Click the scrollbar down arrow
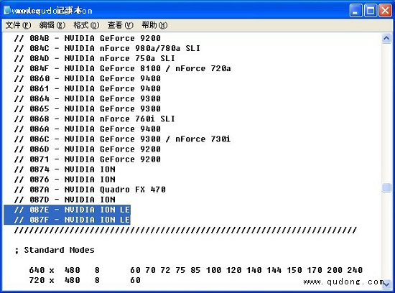 pos(386,284)
